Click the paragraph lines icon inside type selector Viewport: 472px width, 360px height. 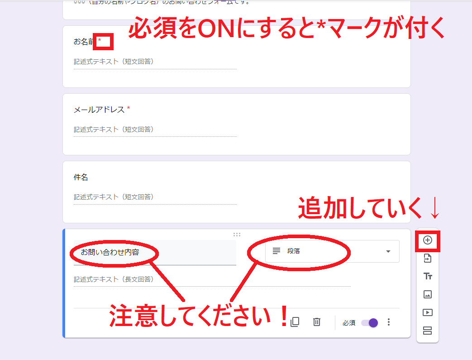click(x=276, y=250)
